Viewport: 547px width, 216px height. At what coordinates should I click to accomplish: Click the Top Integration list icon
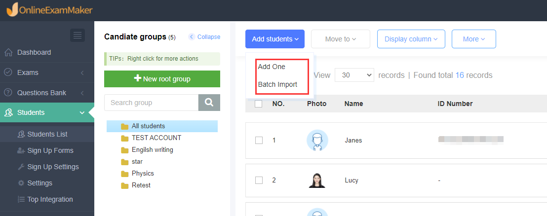point(21,199)
